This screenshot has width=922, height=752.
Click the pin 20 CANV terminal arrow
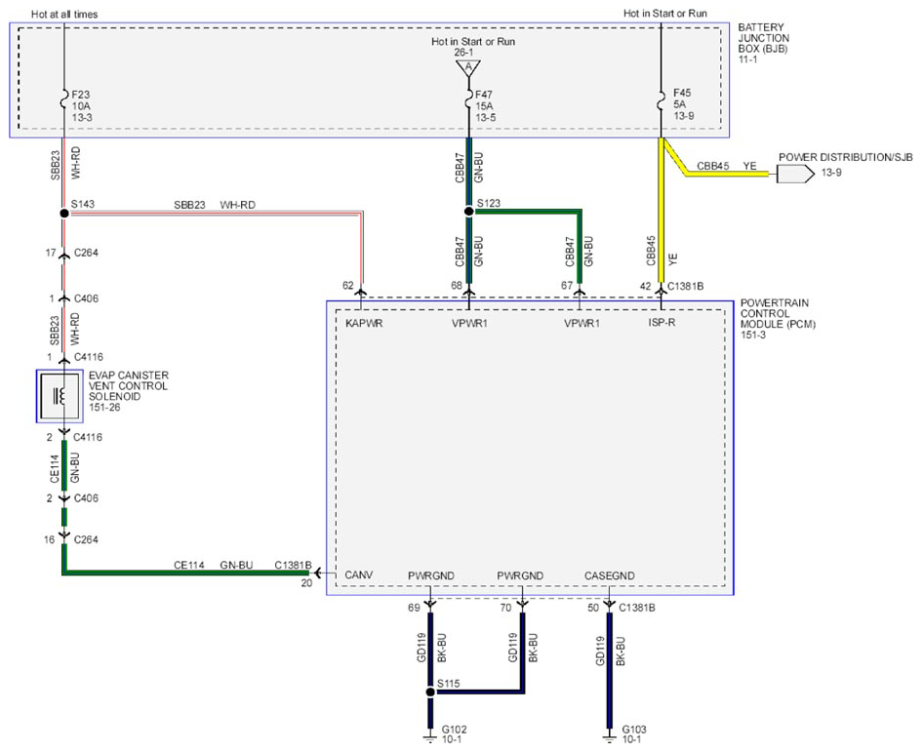(317, 573)
